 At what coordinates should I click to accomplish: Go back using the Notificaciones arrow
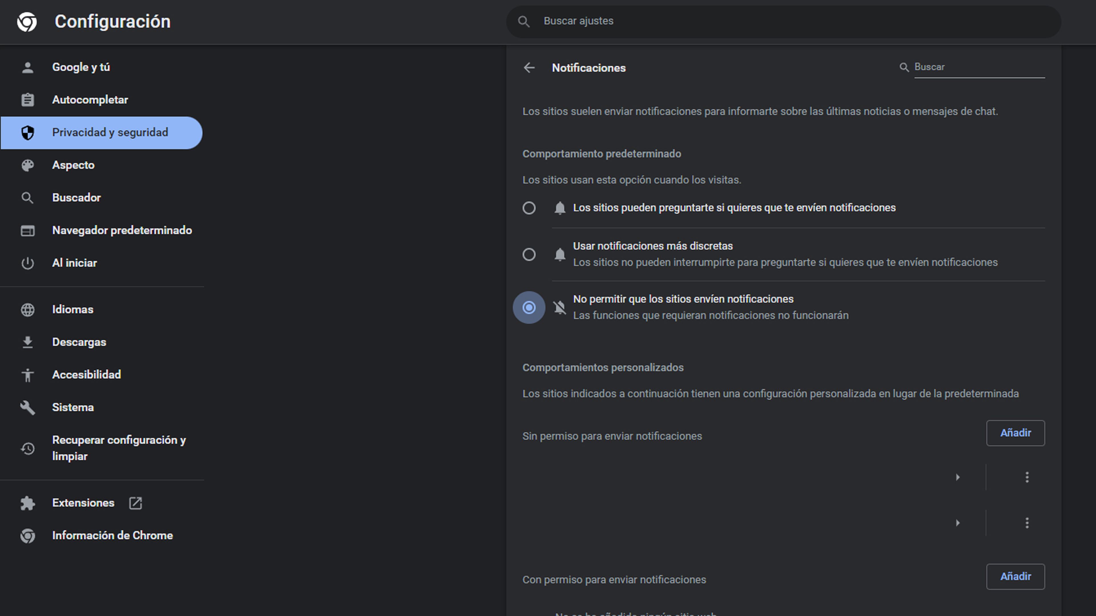(x=529, y=68)
